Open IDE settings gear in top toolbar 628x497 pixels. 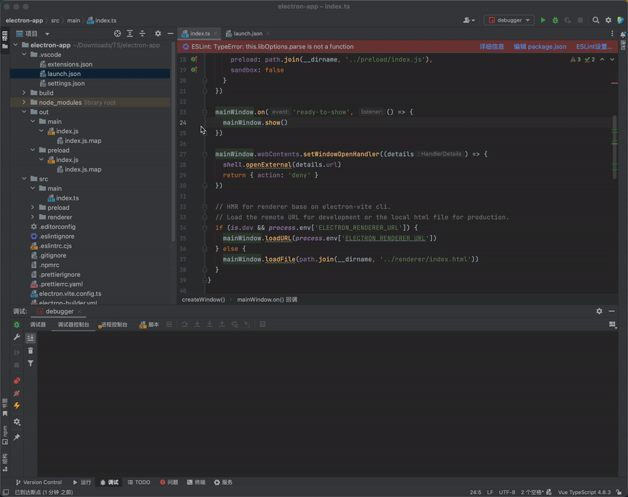pos(608,20)
